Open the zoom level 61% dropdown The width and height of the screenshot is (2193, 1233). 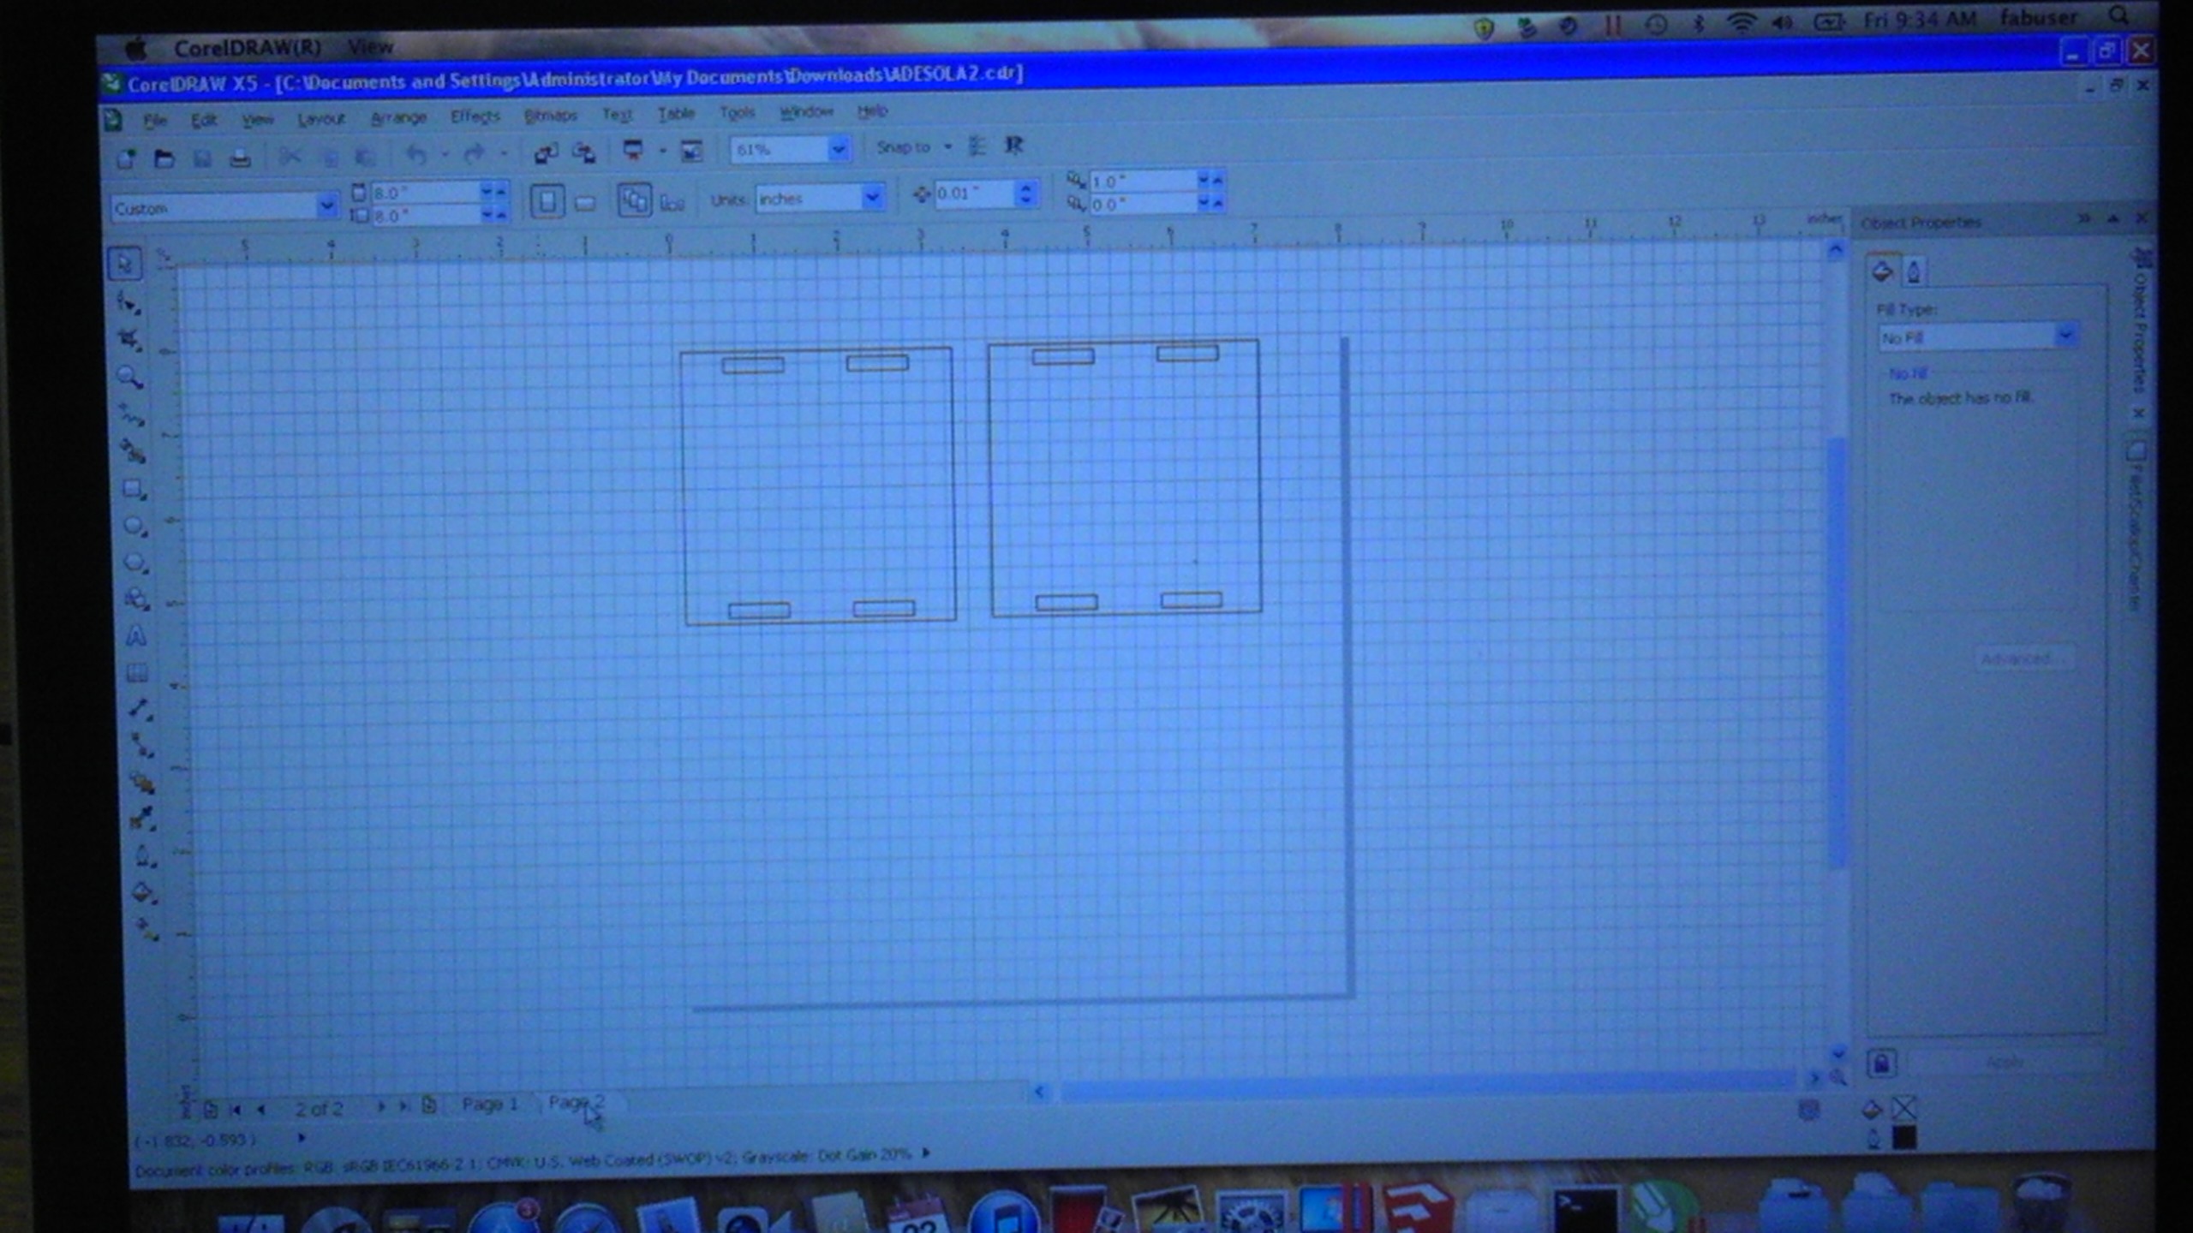838,150
